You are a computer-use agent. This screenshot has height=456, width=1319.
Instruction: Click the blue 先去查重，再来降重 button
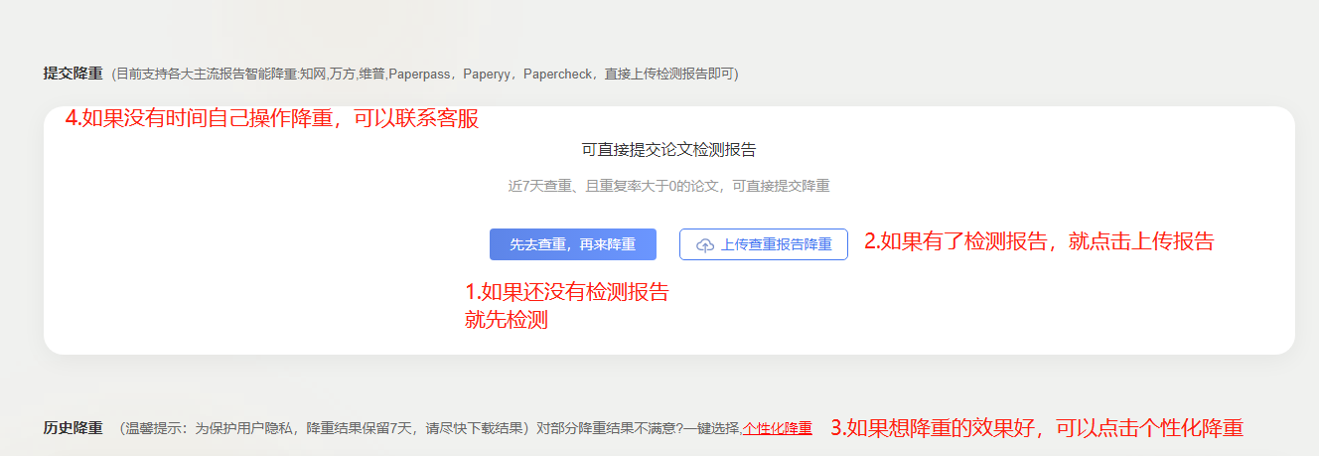click(x=572, y=244)
